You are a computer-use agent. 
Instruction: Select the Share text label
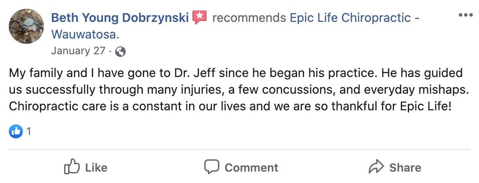point(405,168)
